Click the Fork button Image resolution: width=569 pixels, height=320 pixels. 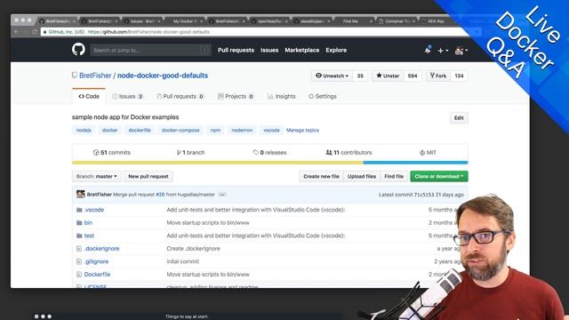click(438, 76)
